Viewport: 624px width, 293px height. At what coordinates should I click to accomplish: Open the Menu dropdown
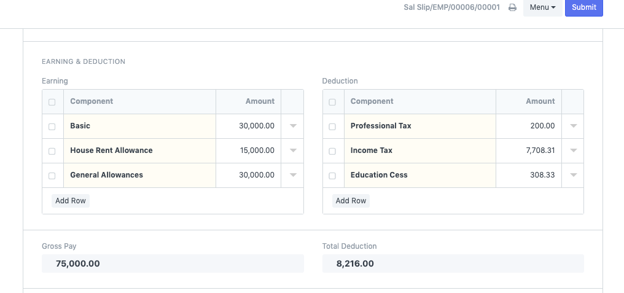tap(542, 7)
